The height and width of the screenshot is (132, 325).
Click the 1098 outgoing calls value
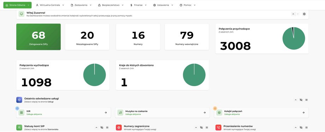click(x=36, y=83)
